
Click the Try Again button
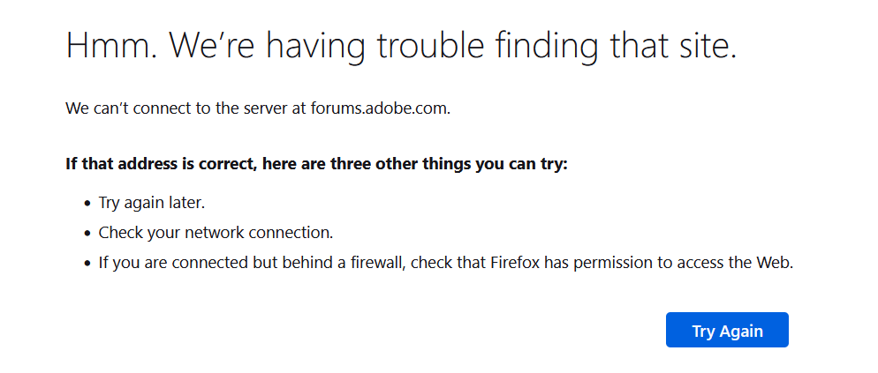coord(727,331)
